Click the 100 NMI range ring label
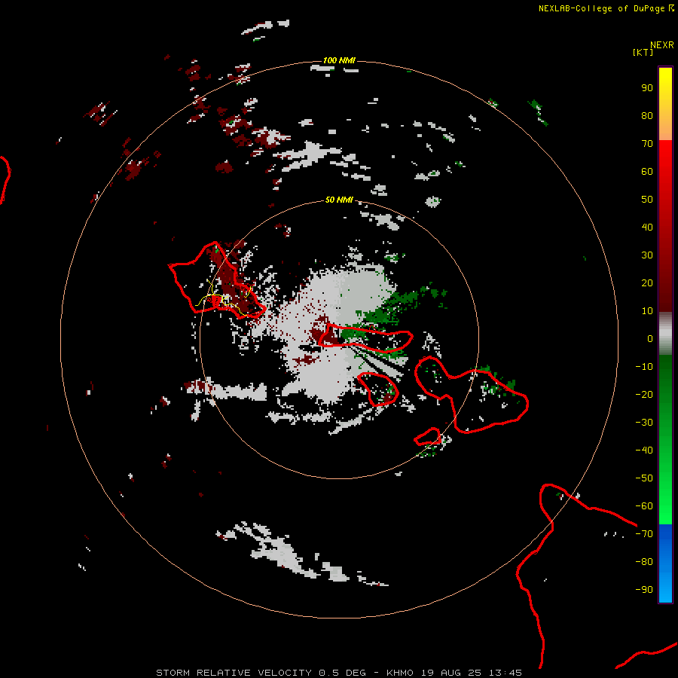The height and width of the screenshot is (678, 678). 339,60
